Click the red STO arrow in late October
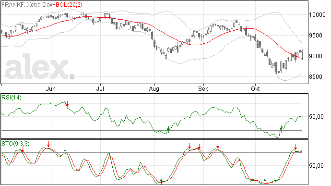The image size is (331, 186). 296,147
